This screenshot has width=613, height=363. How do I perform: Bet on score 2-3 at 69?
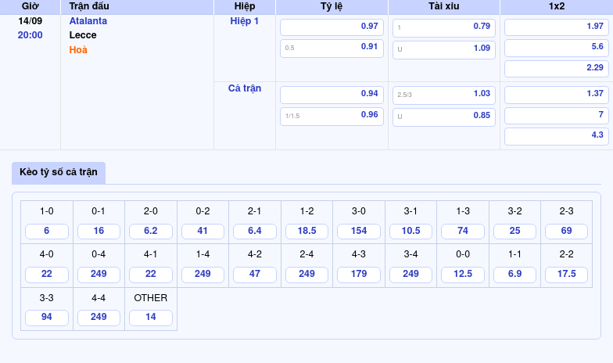566,232
